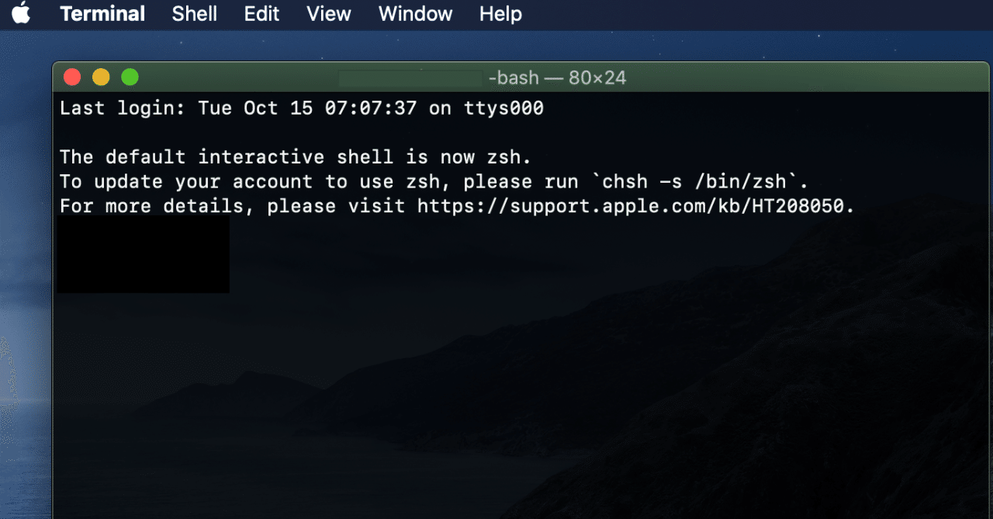The height and width of the screenshot is (519, 993).
Task: Click the "-bash — 80×24" window title
Action: pyautogui.click(x=557, y=78)
